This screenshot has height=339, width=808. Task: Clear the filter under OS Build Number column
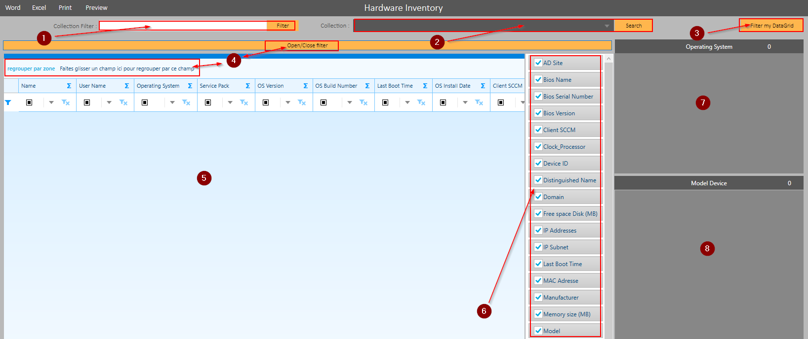pos(364,102)
